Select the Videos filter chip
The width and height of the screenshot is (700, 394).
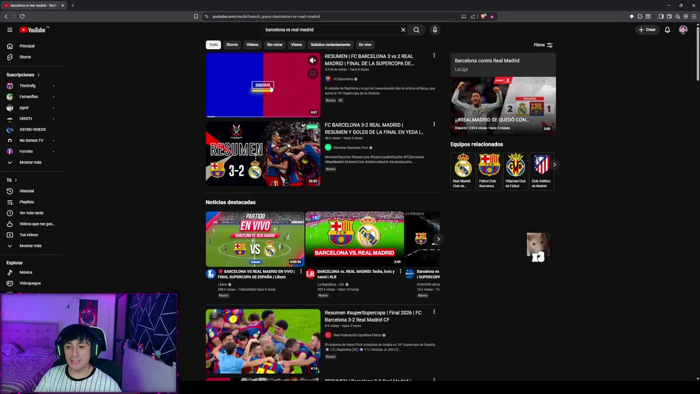252,45
